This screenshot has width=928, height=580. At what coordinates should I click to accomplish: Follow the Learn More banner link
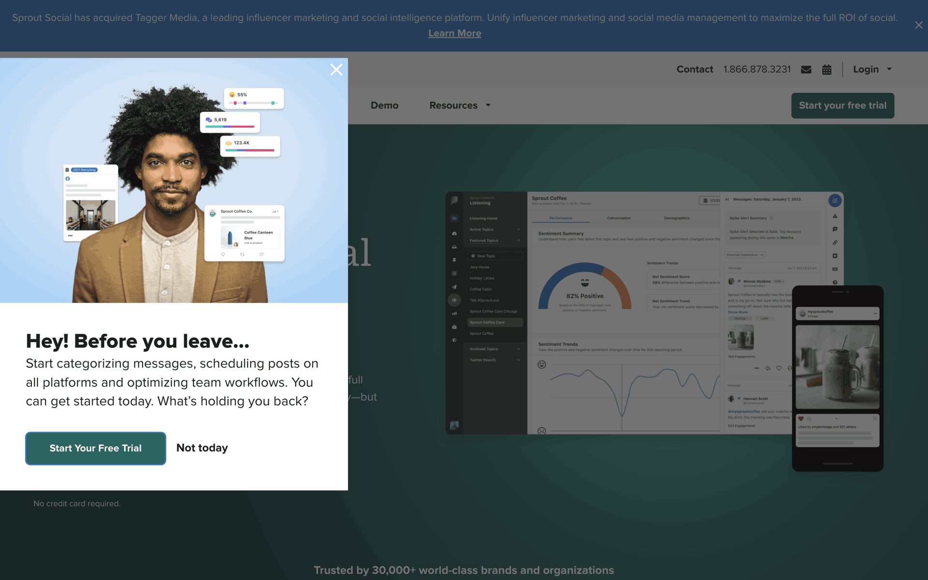point(454,33)
